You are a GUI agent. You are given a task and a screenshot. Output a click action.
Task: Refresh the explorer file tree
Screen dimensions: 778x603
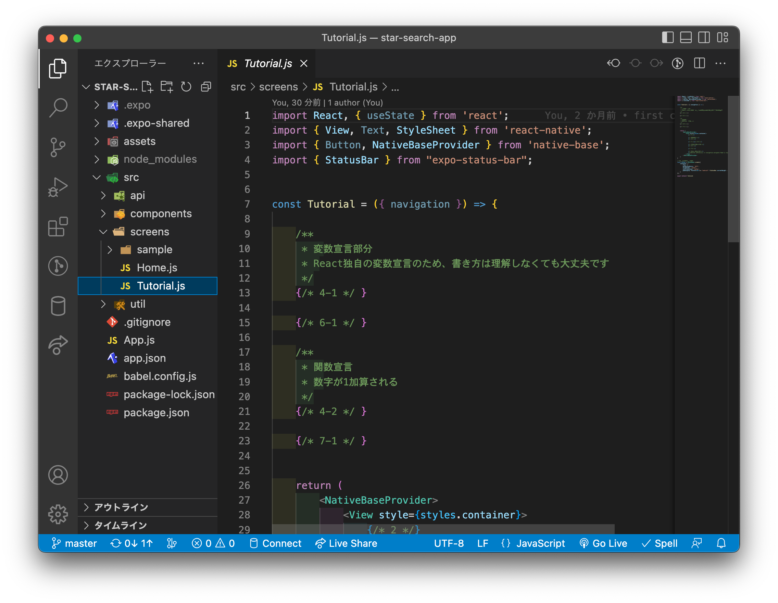[x=186, y=87]
